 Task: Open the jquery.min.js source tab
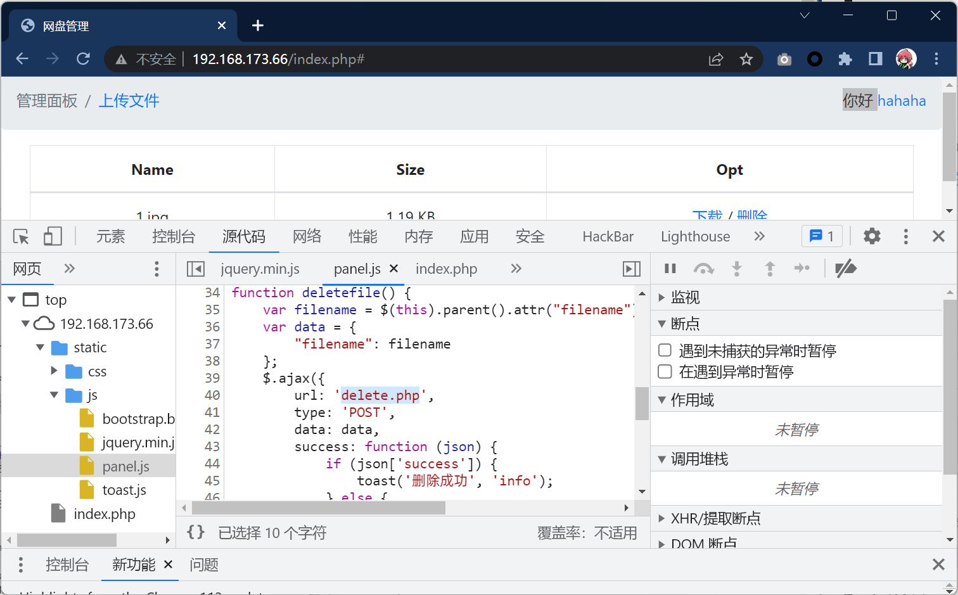[260, 269]
